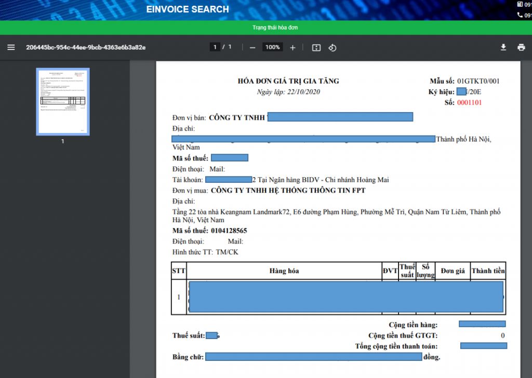Open the Trạng thái hóa đơn tab
Viewport: 532px width, 378px height.
(x=275, y=28)
